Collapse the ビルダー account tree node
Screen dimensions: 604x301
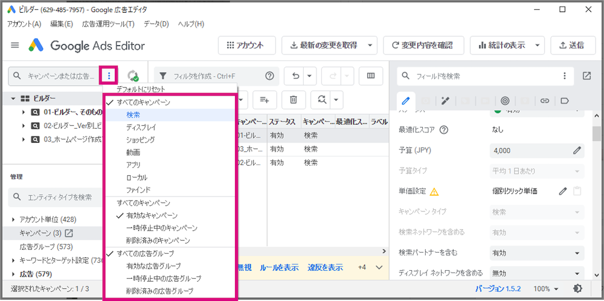[13, 99]
